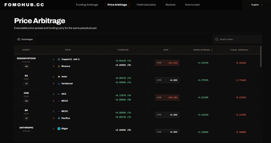Switch to Funding Arbitrage tab
Viewport: 271px width, 143px height.
coord(87,5)
